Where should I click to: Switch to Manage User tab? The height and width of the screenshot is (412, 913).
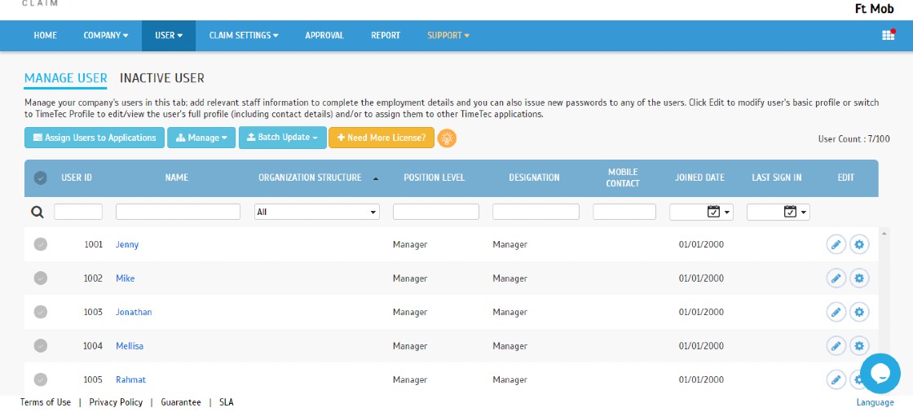[x=65, y=78]
